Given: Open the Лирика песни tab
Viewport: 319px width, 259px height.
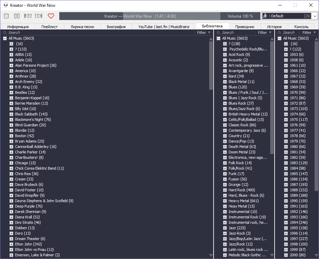Looking at the screenshot, I should pos(82,27).
